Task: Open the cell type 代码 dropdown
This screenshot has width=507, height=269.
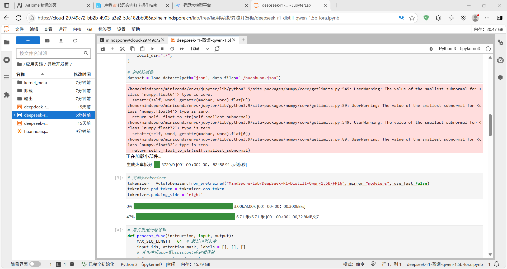Action: pos(199,49)
